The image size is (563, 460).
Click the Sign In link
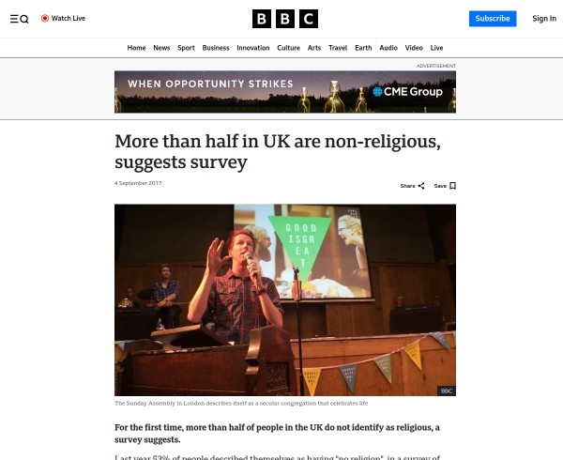coord(544,19)
